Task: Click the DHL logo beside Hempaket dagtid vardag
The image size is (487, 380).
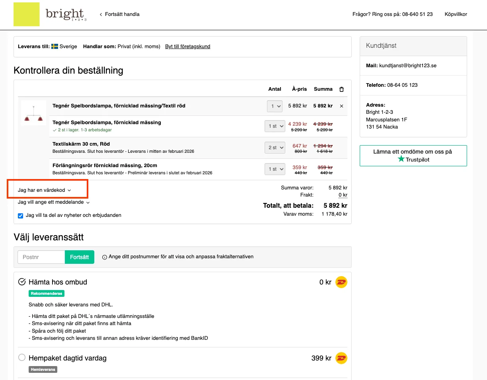Action: click(341, 358)
